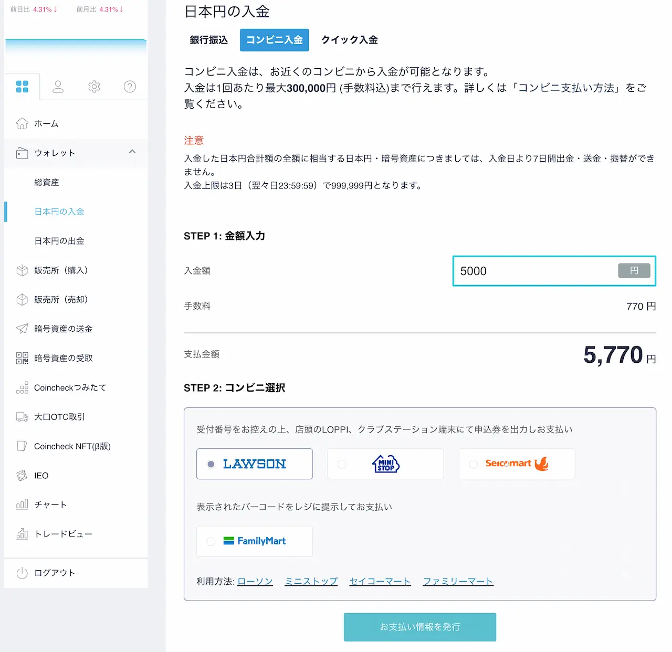Open the ミニストップ usage link
This screenshot has width=672, height=652.
coord(311,581)
